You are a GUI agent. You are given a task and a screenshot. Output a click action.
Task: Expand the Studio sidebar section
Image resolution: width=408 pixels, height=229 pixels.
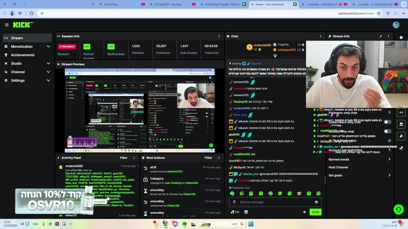48,64
